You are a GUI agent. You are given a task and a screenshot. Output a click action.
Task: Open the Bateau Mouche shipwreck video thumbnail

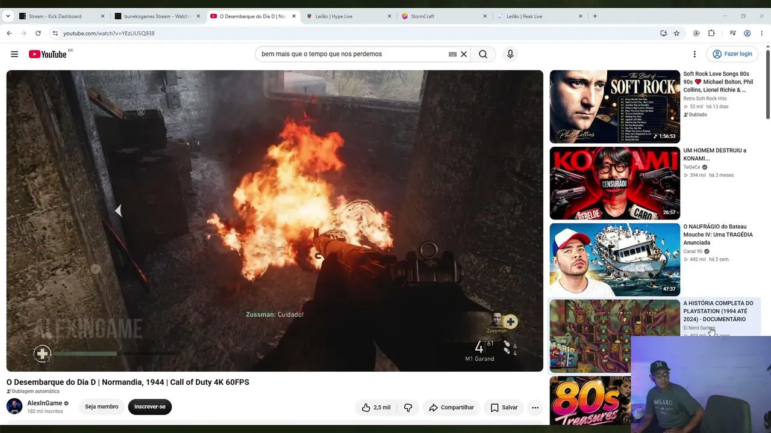[x=614, y=259]
